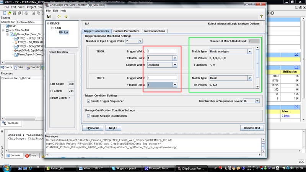Viewport: 306px width, 172px height.
Task: Click the Next button
Action: (x=113, y=128)
